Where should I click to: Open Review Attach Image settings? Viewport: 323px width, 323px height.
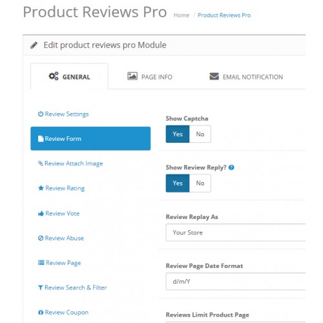(70, 163)
